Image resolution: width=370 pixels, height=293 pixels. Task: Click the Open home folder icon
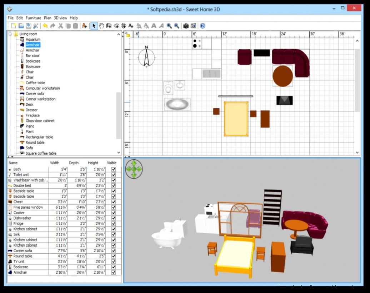21,26
